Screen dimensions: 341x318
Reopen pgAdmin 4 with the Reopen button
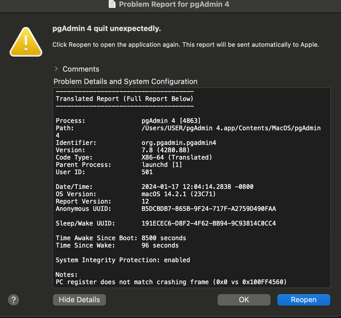(304, 300)
